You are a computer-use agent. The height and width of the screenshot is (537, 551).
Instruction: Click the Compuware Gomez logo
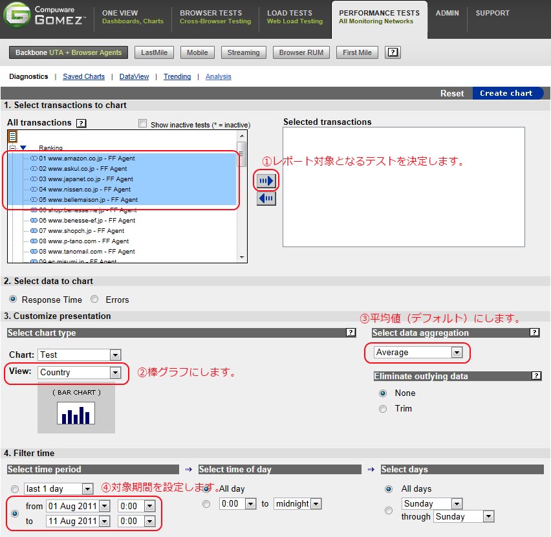pos(44,16)
